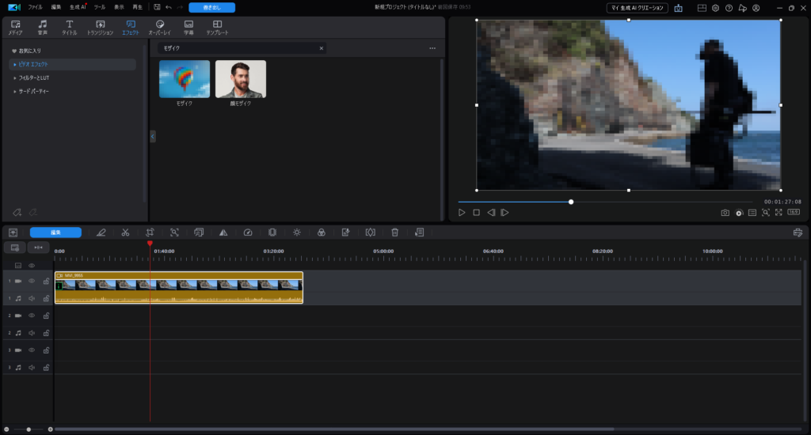The image size is (811, 435).
Task: Click the preview playback seek slider handle
Action: 571,202
